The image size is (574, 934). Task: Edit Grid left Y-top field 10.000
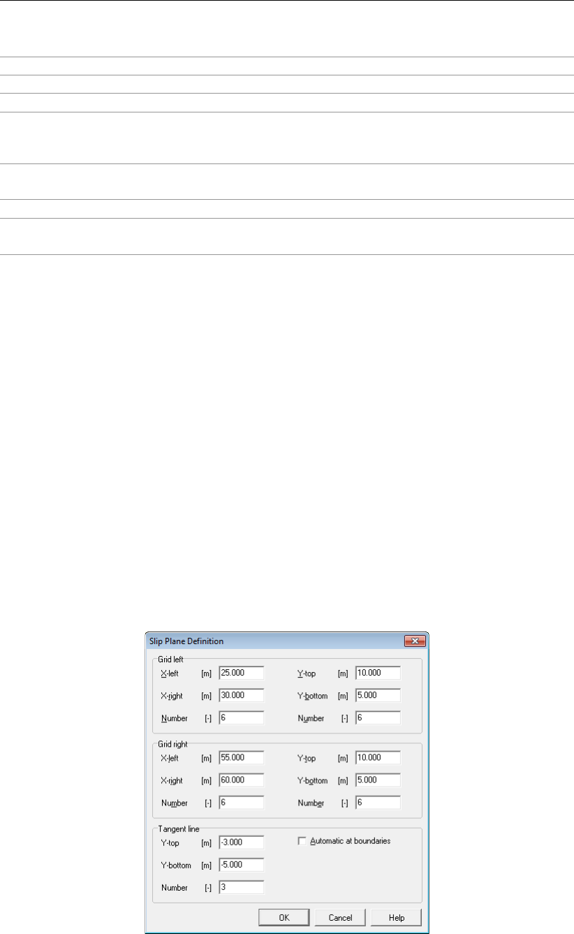click(x=378, y=673)
